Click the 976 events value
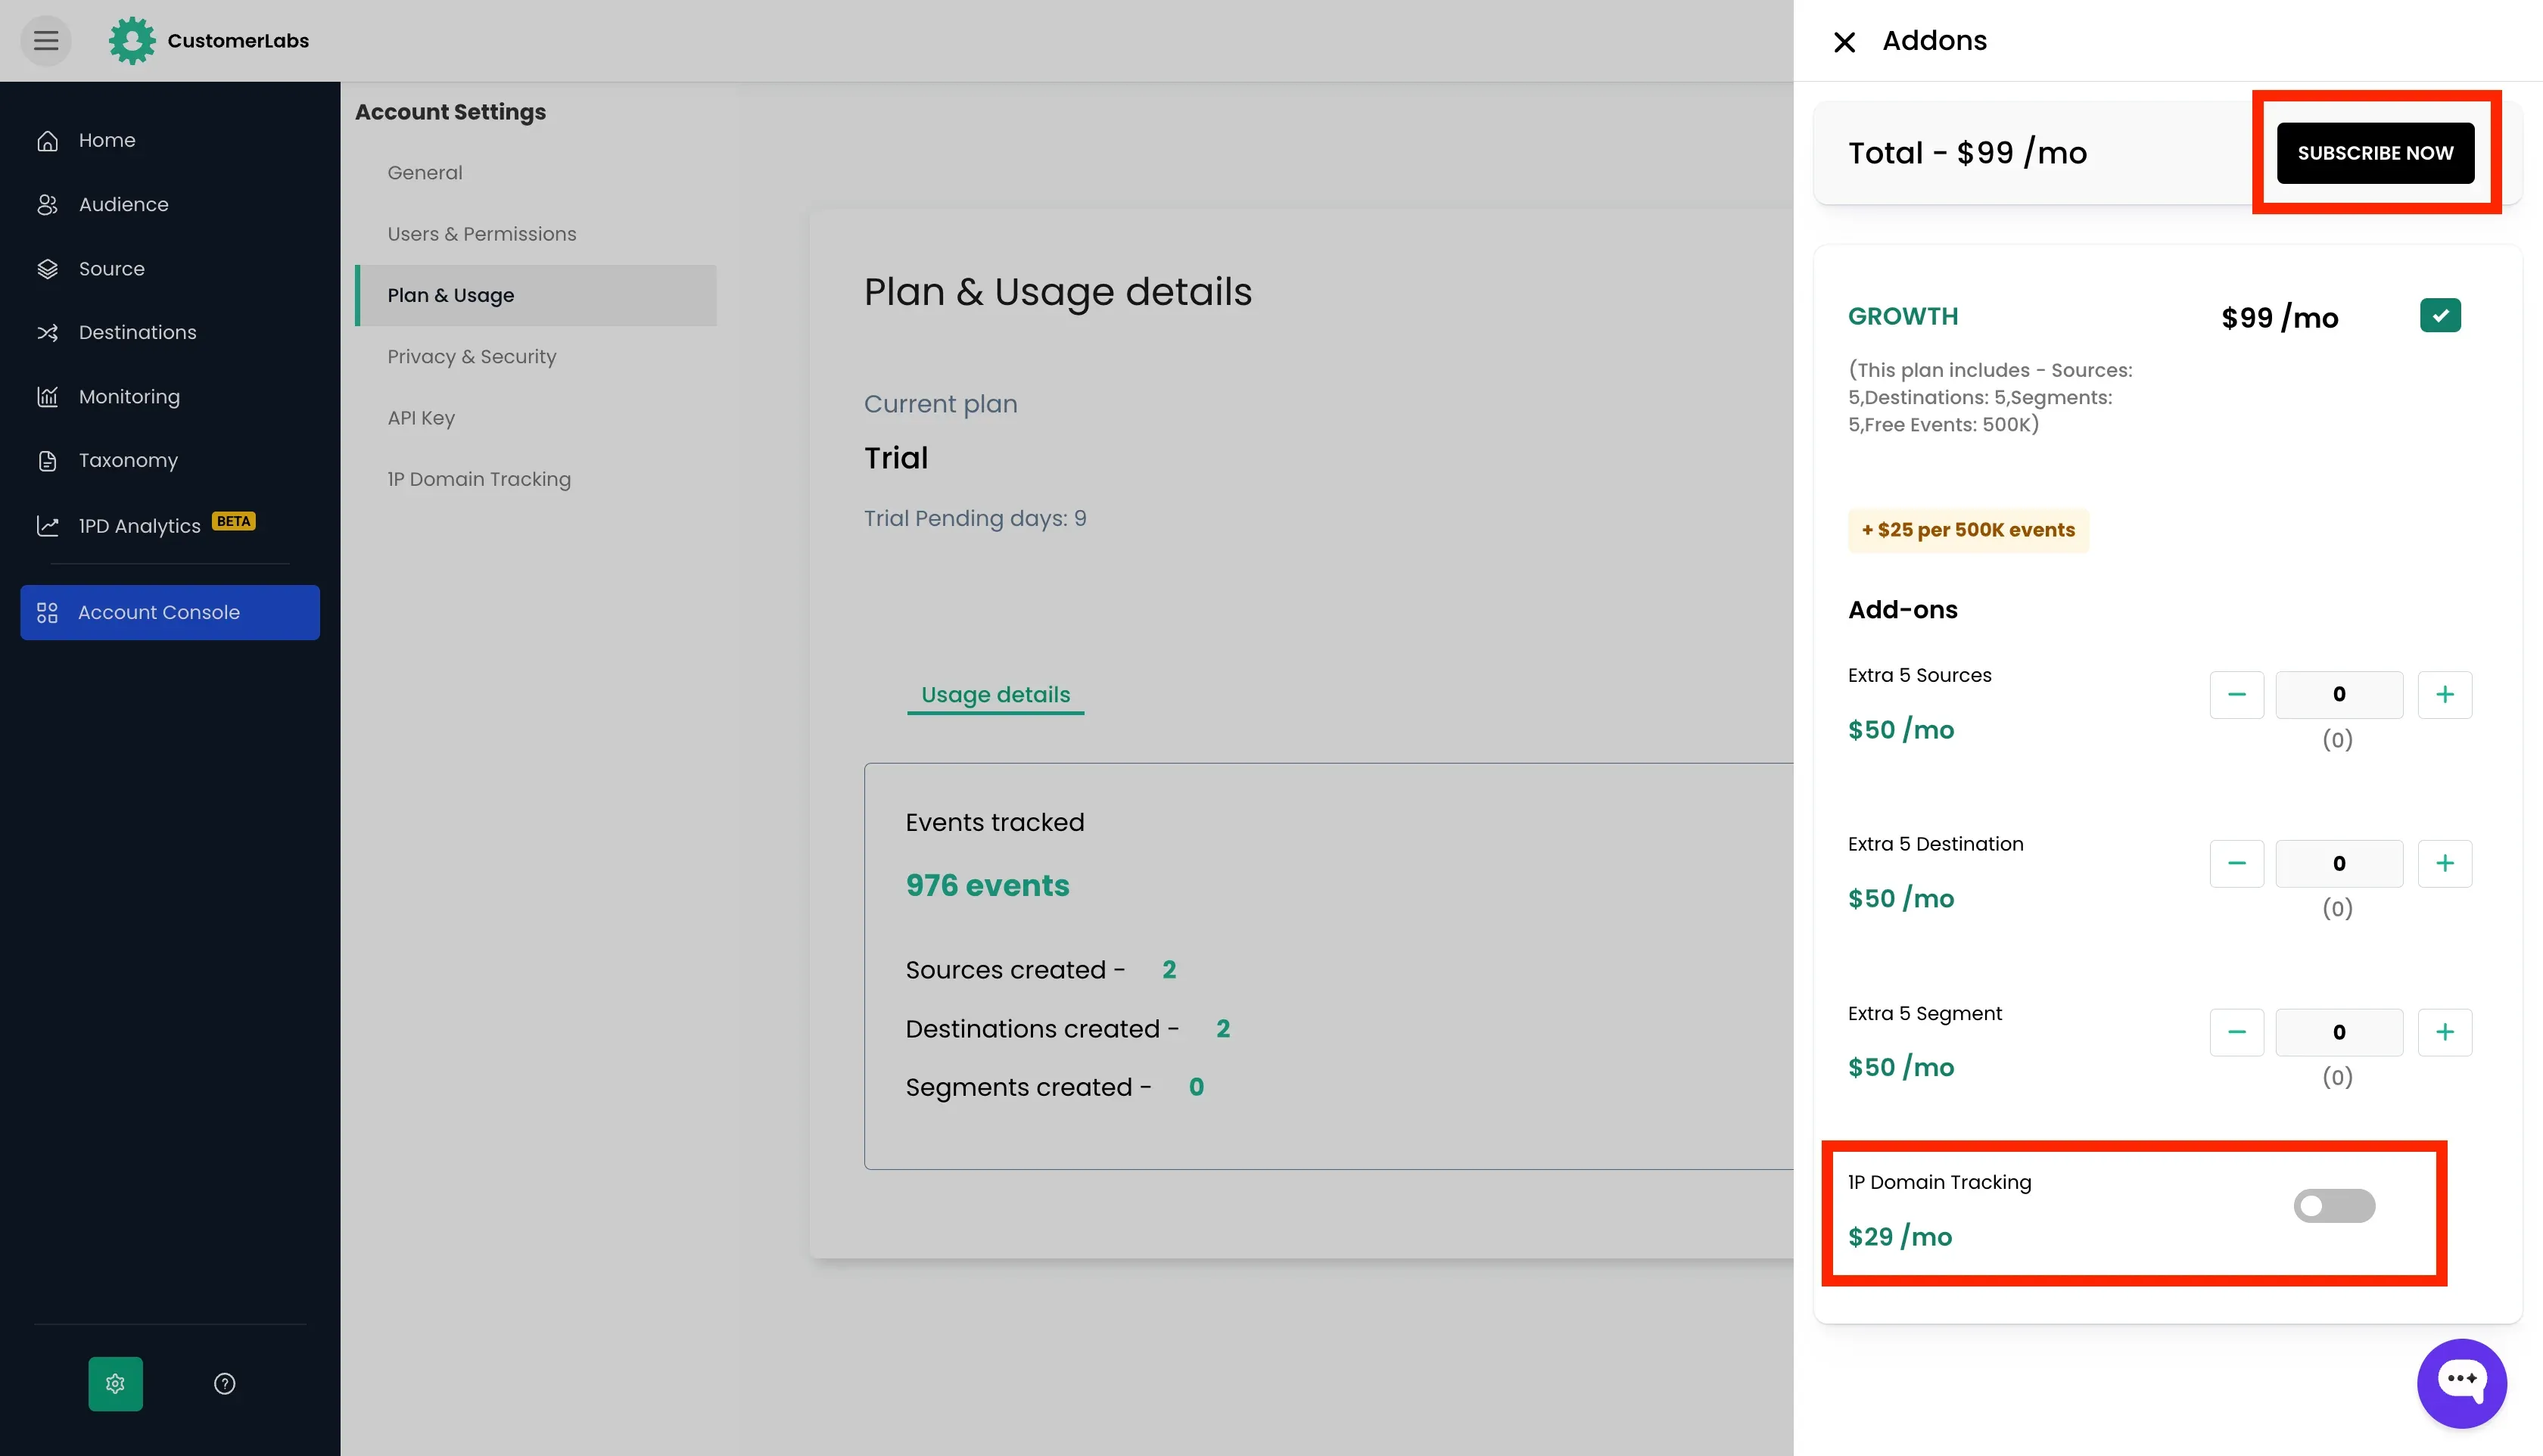2543x1456 pixels. pos(987,886)
